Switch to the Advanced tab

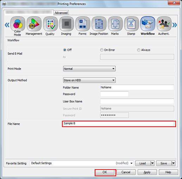61,13
